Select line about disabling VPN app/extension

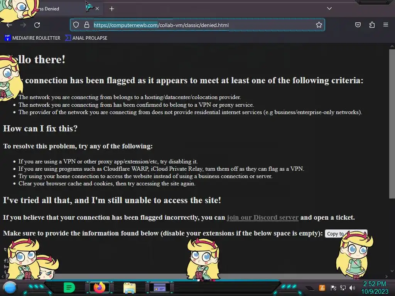click(x=108, y=161)
